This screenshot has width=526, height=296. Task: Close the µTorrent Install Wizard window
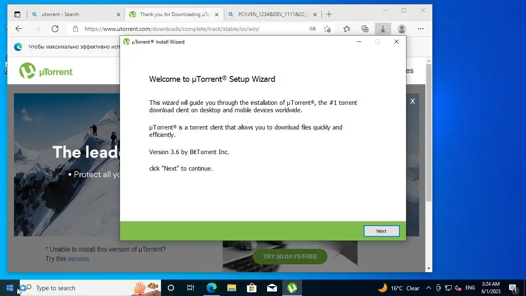point(397,42)
